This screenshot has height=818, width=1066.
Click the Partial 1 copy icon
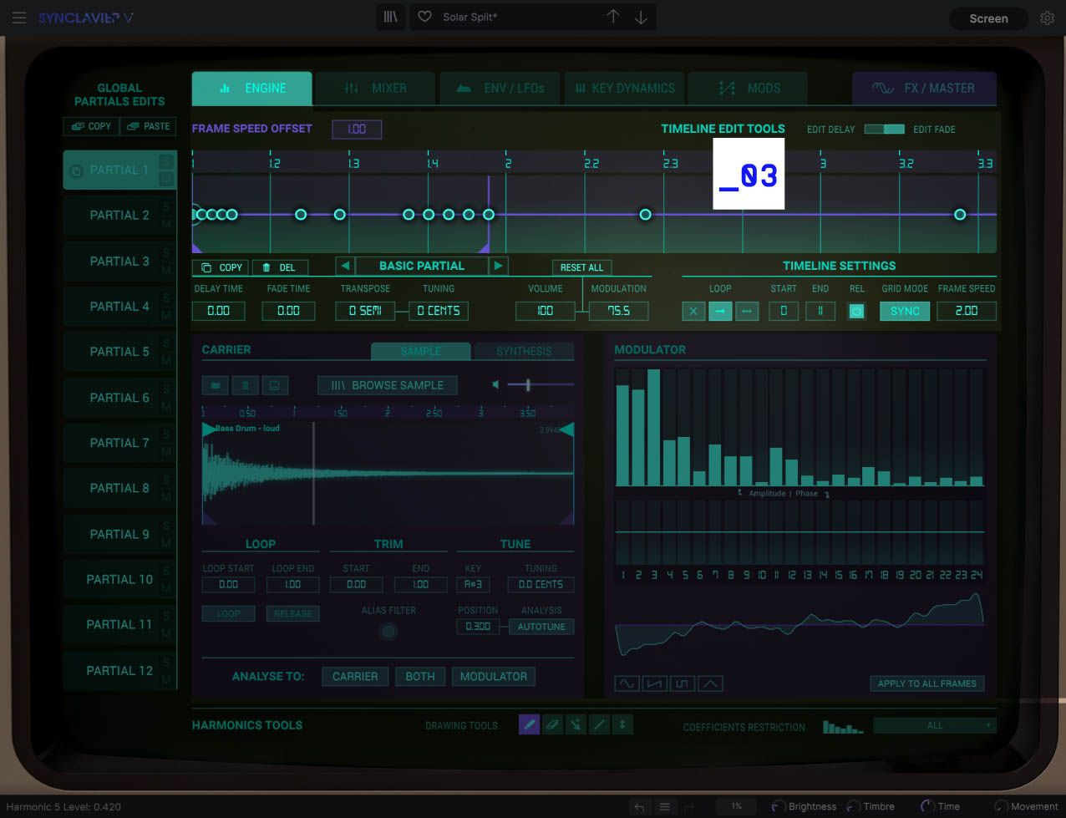point(75,170)
